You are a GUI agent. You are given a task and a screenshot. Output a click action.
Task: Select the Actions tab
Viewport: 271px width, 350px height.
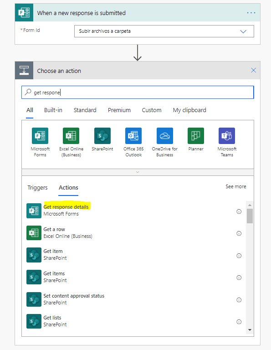pyautogui.click(x=68, y=187)
